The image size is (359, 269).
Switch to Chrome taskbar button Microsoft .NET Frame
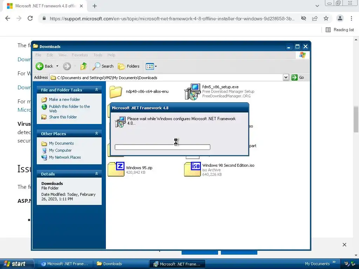(65, 264)
